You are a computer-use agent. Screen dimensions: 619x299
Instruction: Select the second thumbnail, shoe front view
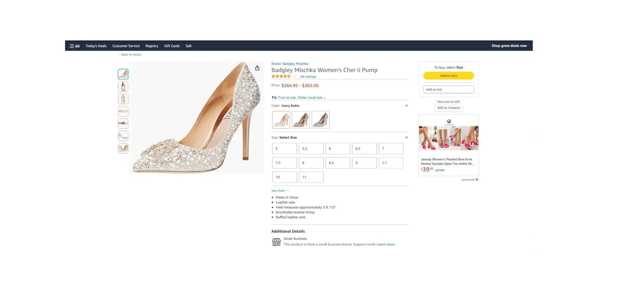point(123,87)
